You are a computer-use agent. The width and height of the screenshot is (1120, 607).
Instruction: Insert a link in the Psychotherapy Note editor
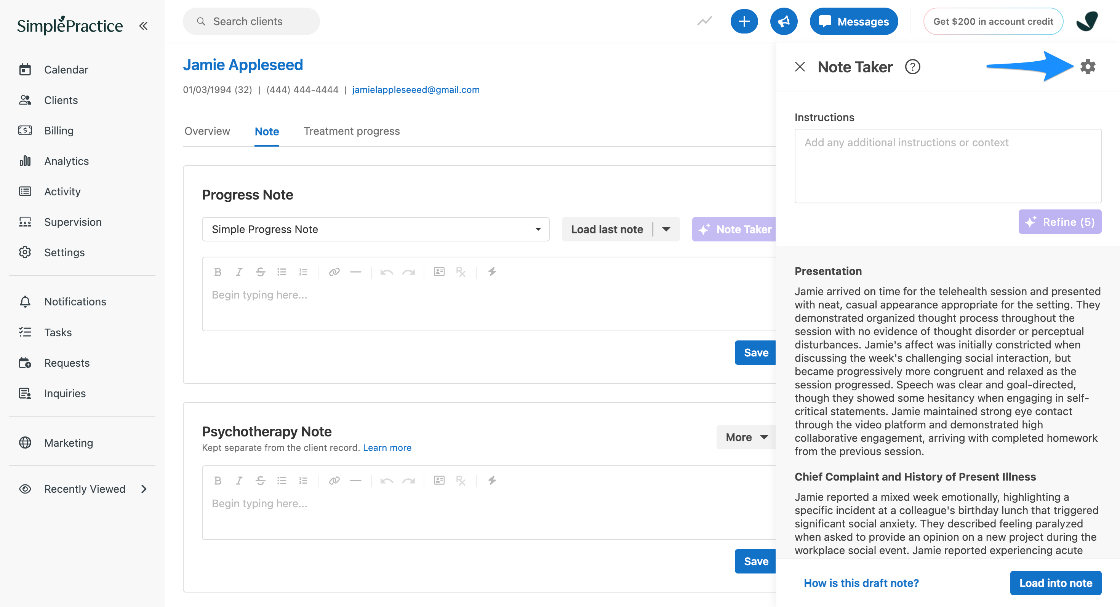tap(334, 480)
